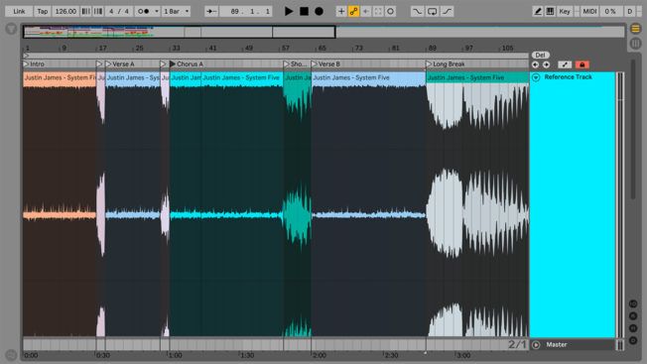
Task: Toggle the In/Out section show button
Action: [633, 303]
